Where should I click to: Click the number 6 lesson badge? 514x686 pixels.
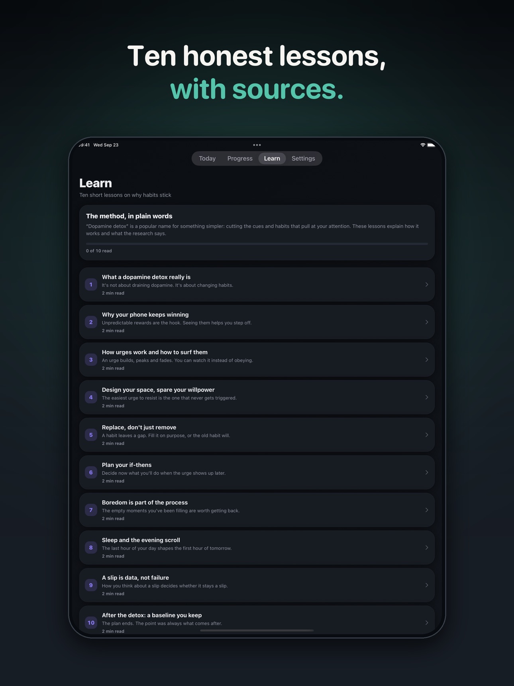coord(91,472)
